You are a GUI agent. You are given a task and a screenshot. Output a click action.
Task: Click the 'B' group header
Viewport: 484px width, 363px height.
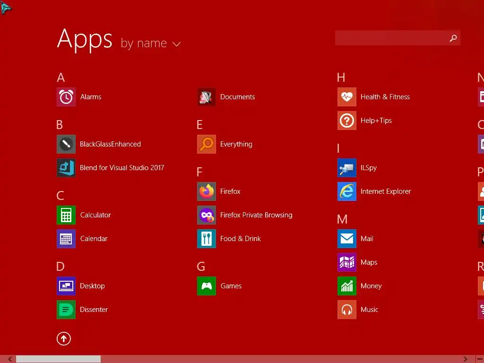click(x=60, y=125)
